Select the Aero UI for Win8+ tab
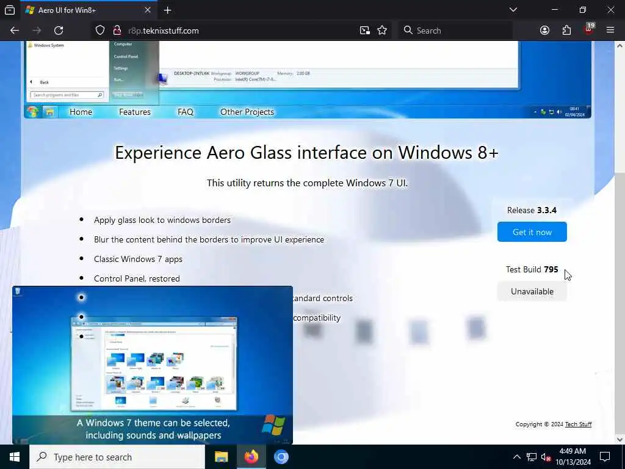 pyautogui.click(x=89, y=11)
